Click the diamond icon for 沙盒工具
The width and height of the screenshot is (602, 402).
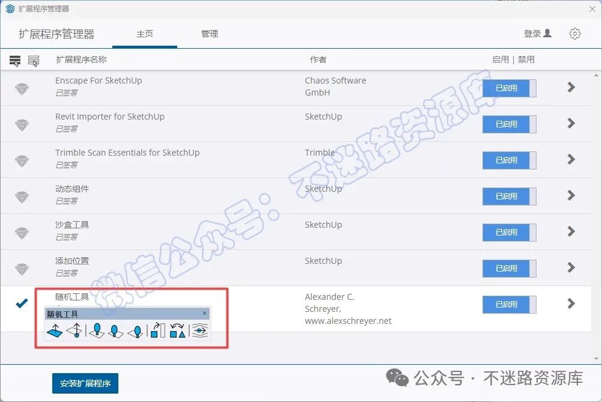click(22, 233)
